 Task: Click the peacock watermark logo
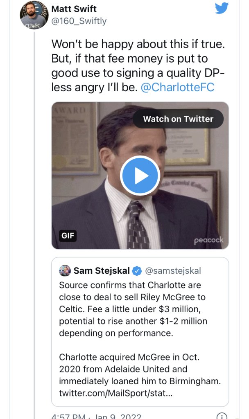click(208, 240)
